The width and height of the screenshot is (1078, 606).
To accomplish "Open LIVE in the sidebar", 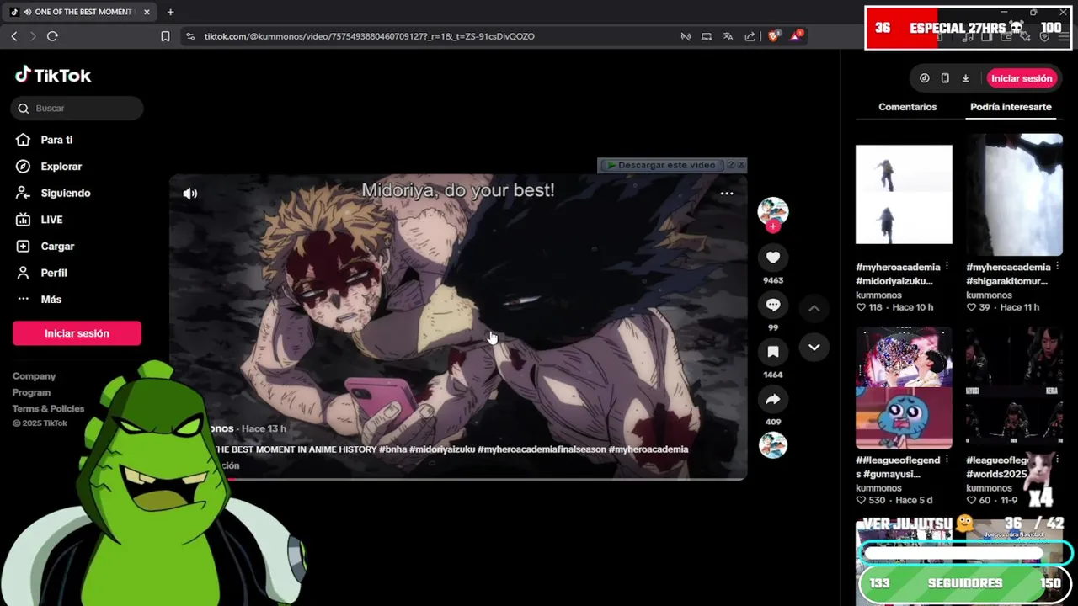I will pyautogui.click(x=51, y=220).
